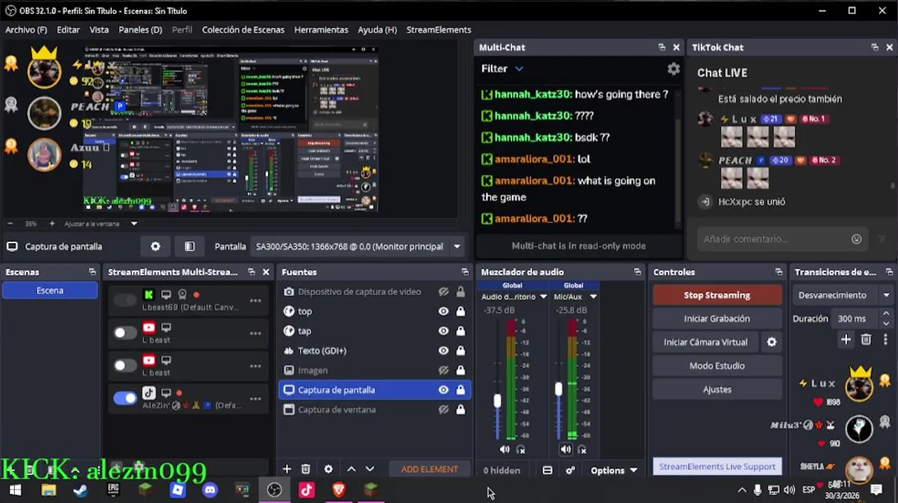Viewport: 898px width, 503px height.
Task: Hide the tap source with eye icon
Action: [x=443, y=331]
